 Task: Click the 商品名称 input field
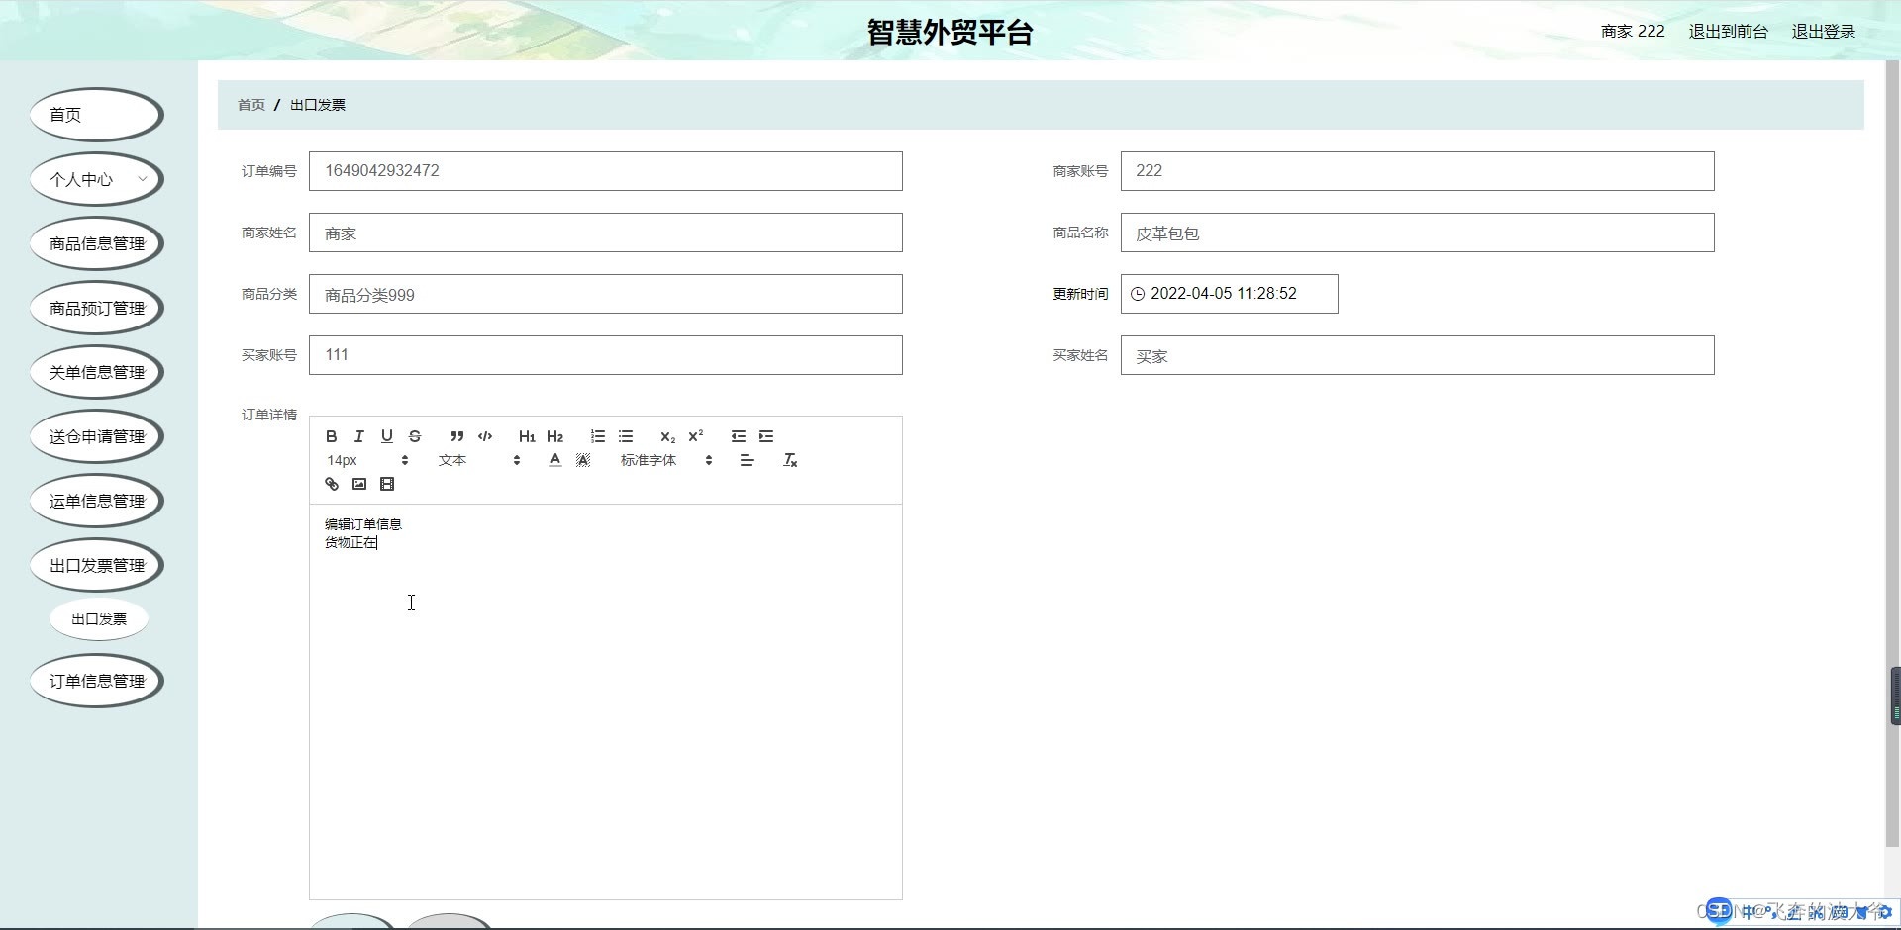click(x=1418, y=232)
